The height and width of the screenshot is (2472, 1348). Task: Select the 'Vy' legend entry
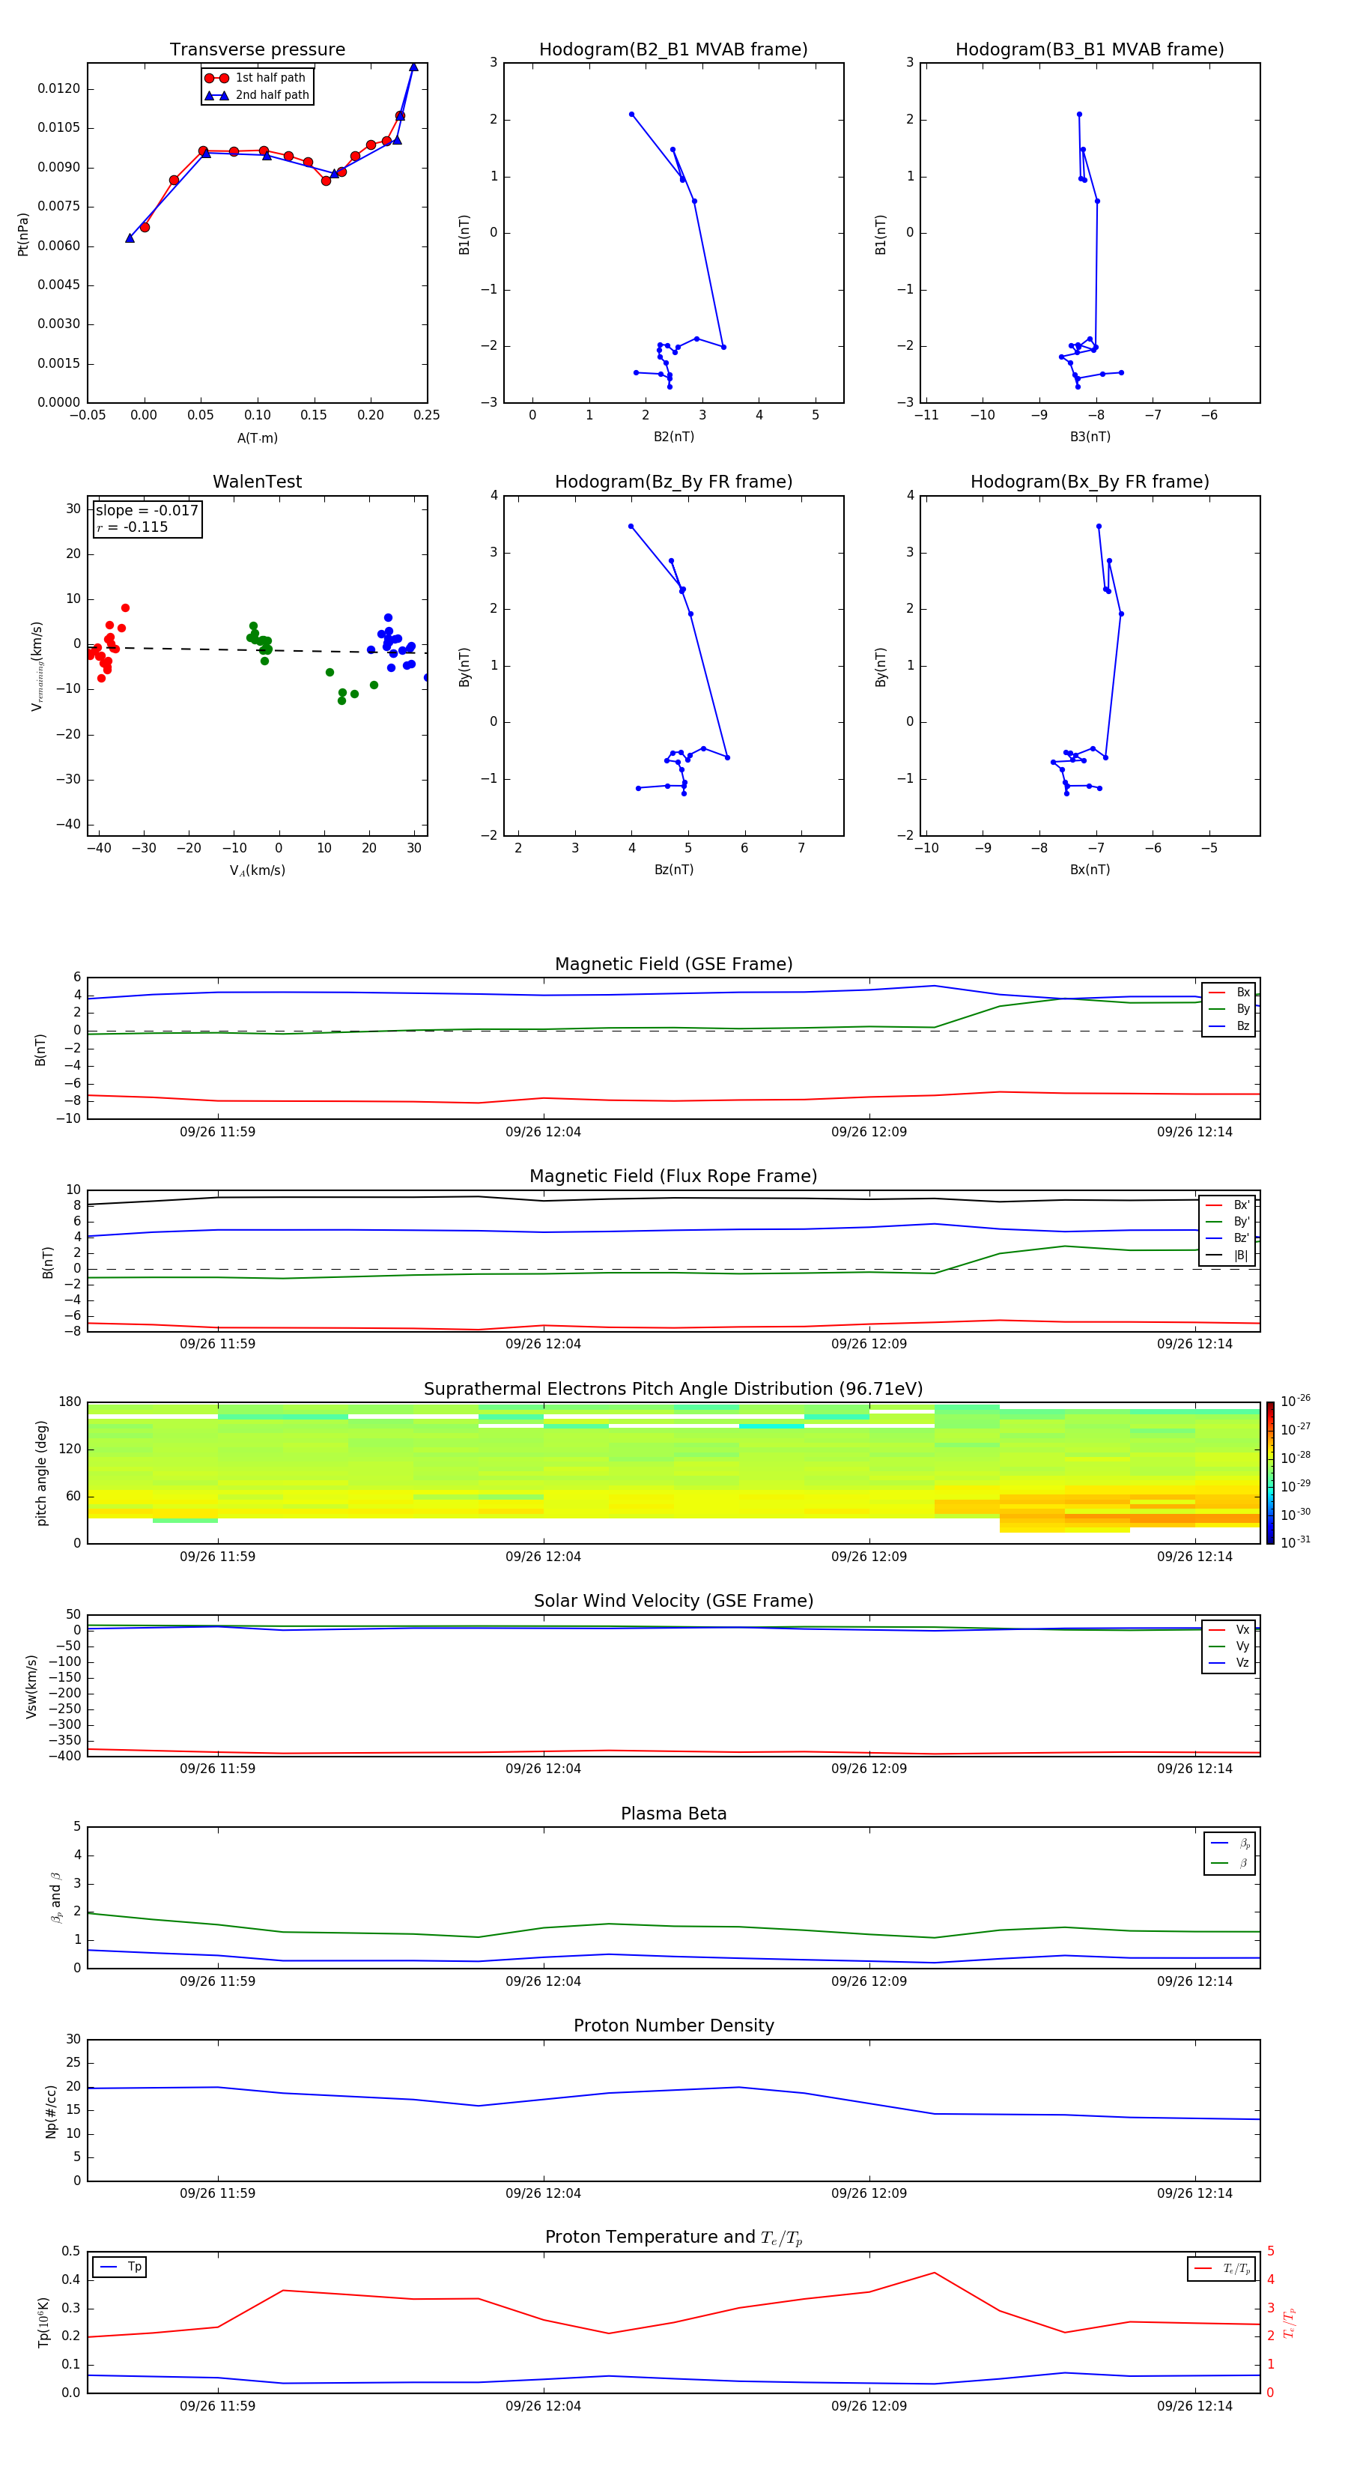coord(1229,1646)
